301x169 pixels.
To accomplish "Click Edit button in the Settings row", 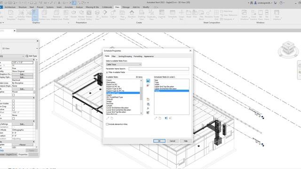I will [x=23, y=124].
